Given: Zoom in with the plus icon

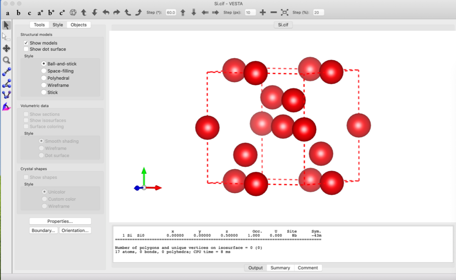Looking at the screenshot, I should [x=263, y=13].
